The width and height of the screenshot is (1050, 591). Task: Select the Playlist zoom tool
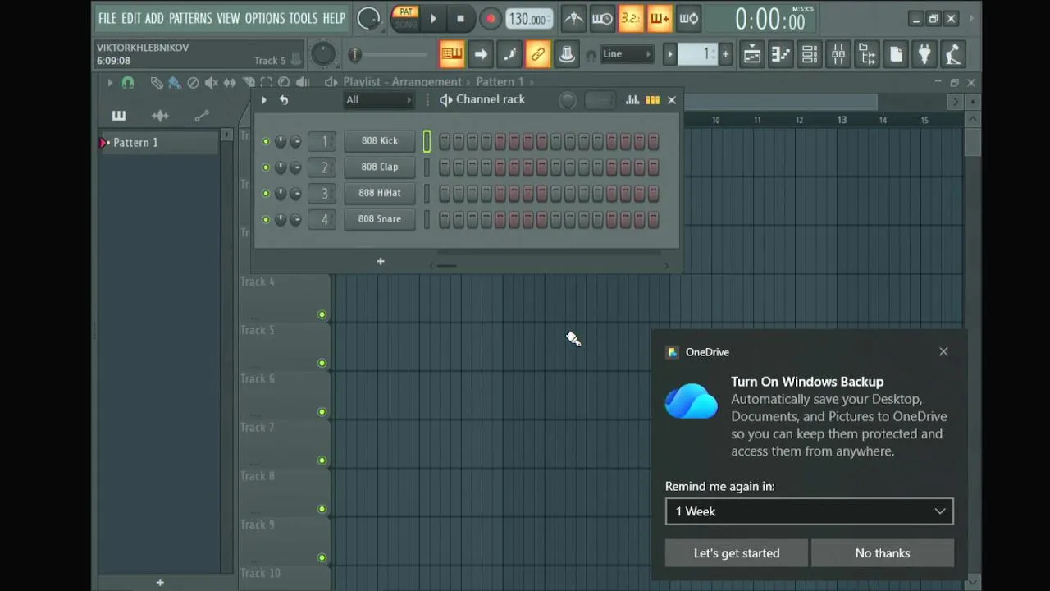click(x=284, y=82)
